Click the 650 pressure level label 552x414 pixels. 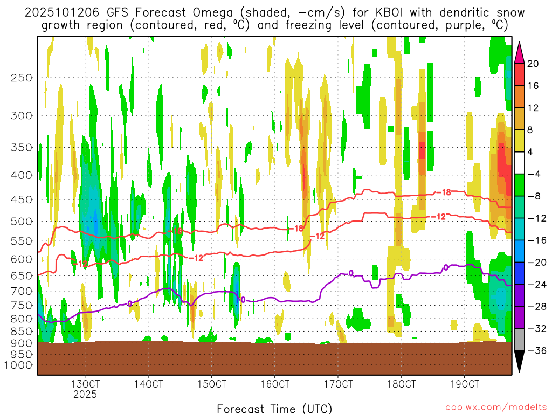tap(22, 275)
